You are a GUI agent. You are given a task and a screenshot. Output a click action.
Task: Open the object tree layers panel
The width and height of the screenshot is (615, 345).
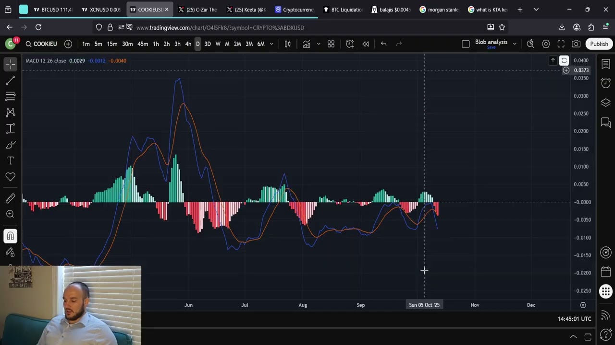pos(605,103)
